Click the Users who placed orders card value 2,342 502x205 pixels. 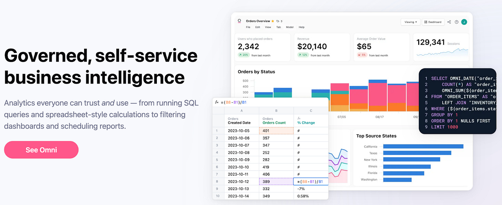248,46
